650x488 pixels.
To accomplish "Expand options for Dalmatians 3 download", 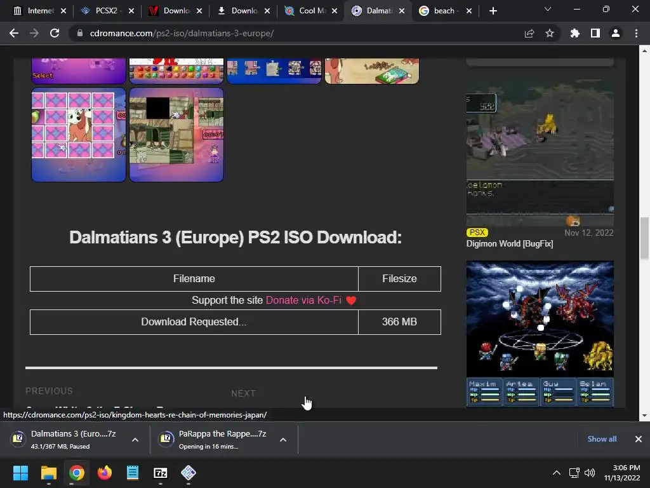I will [135, 440].
